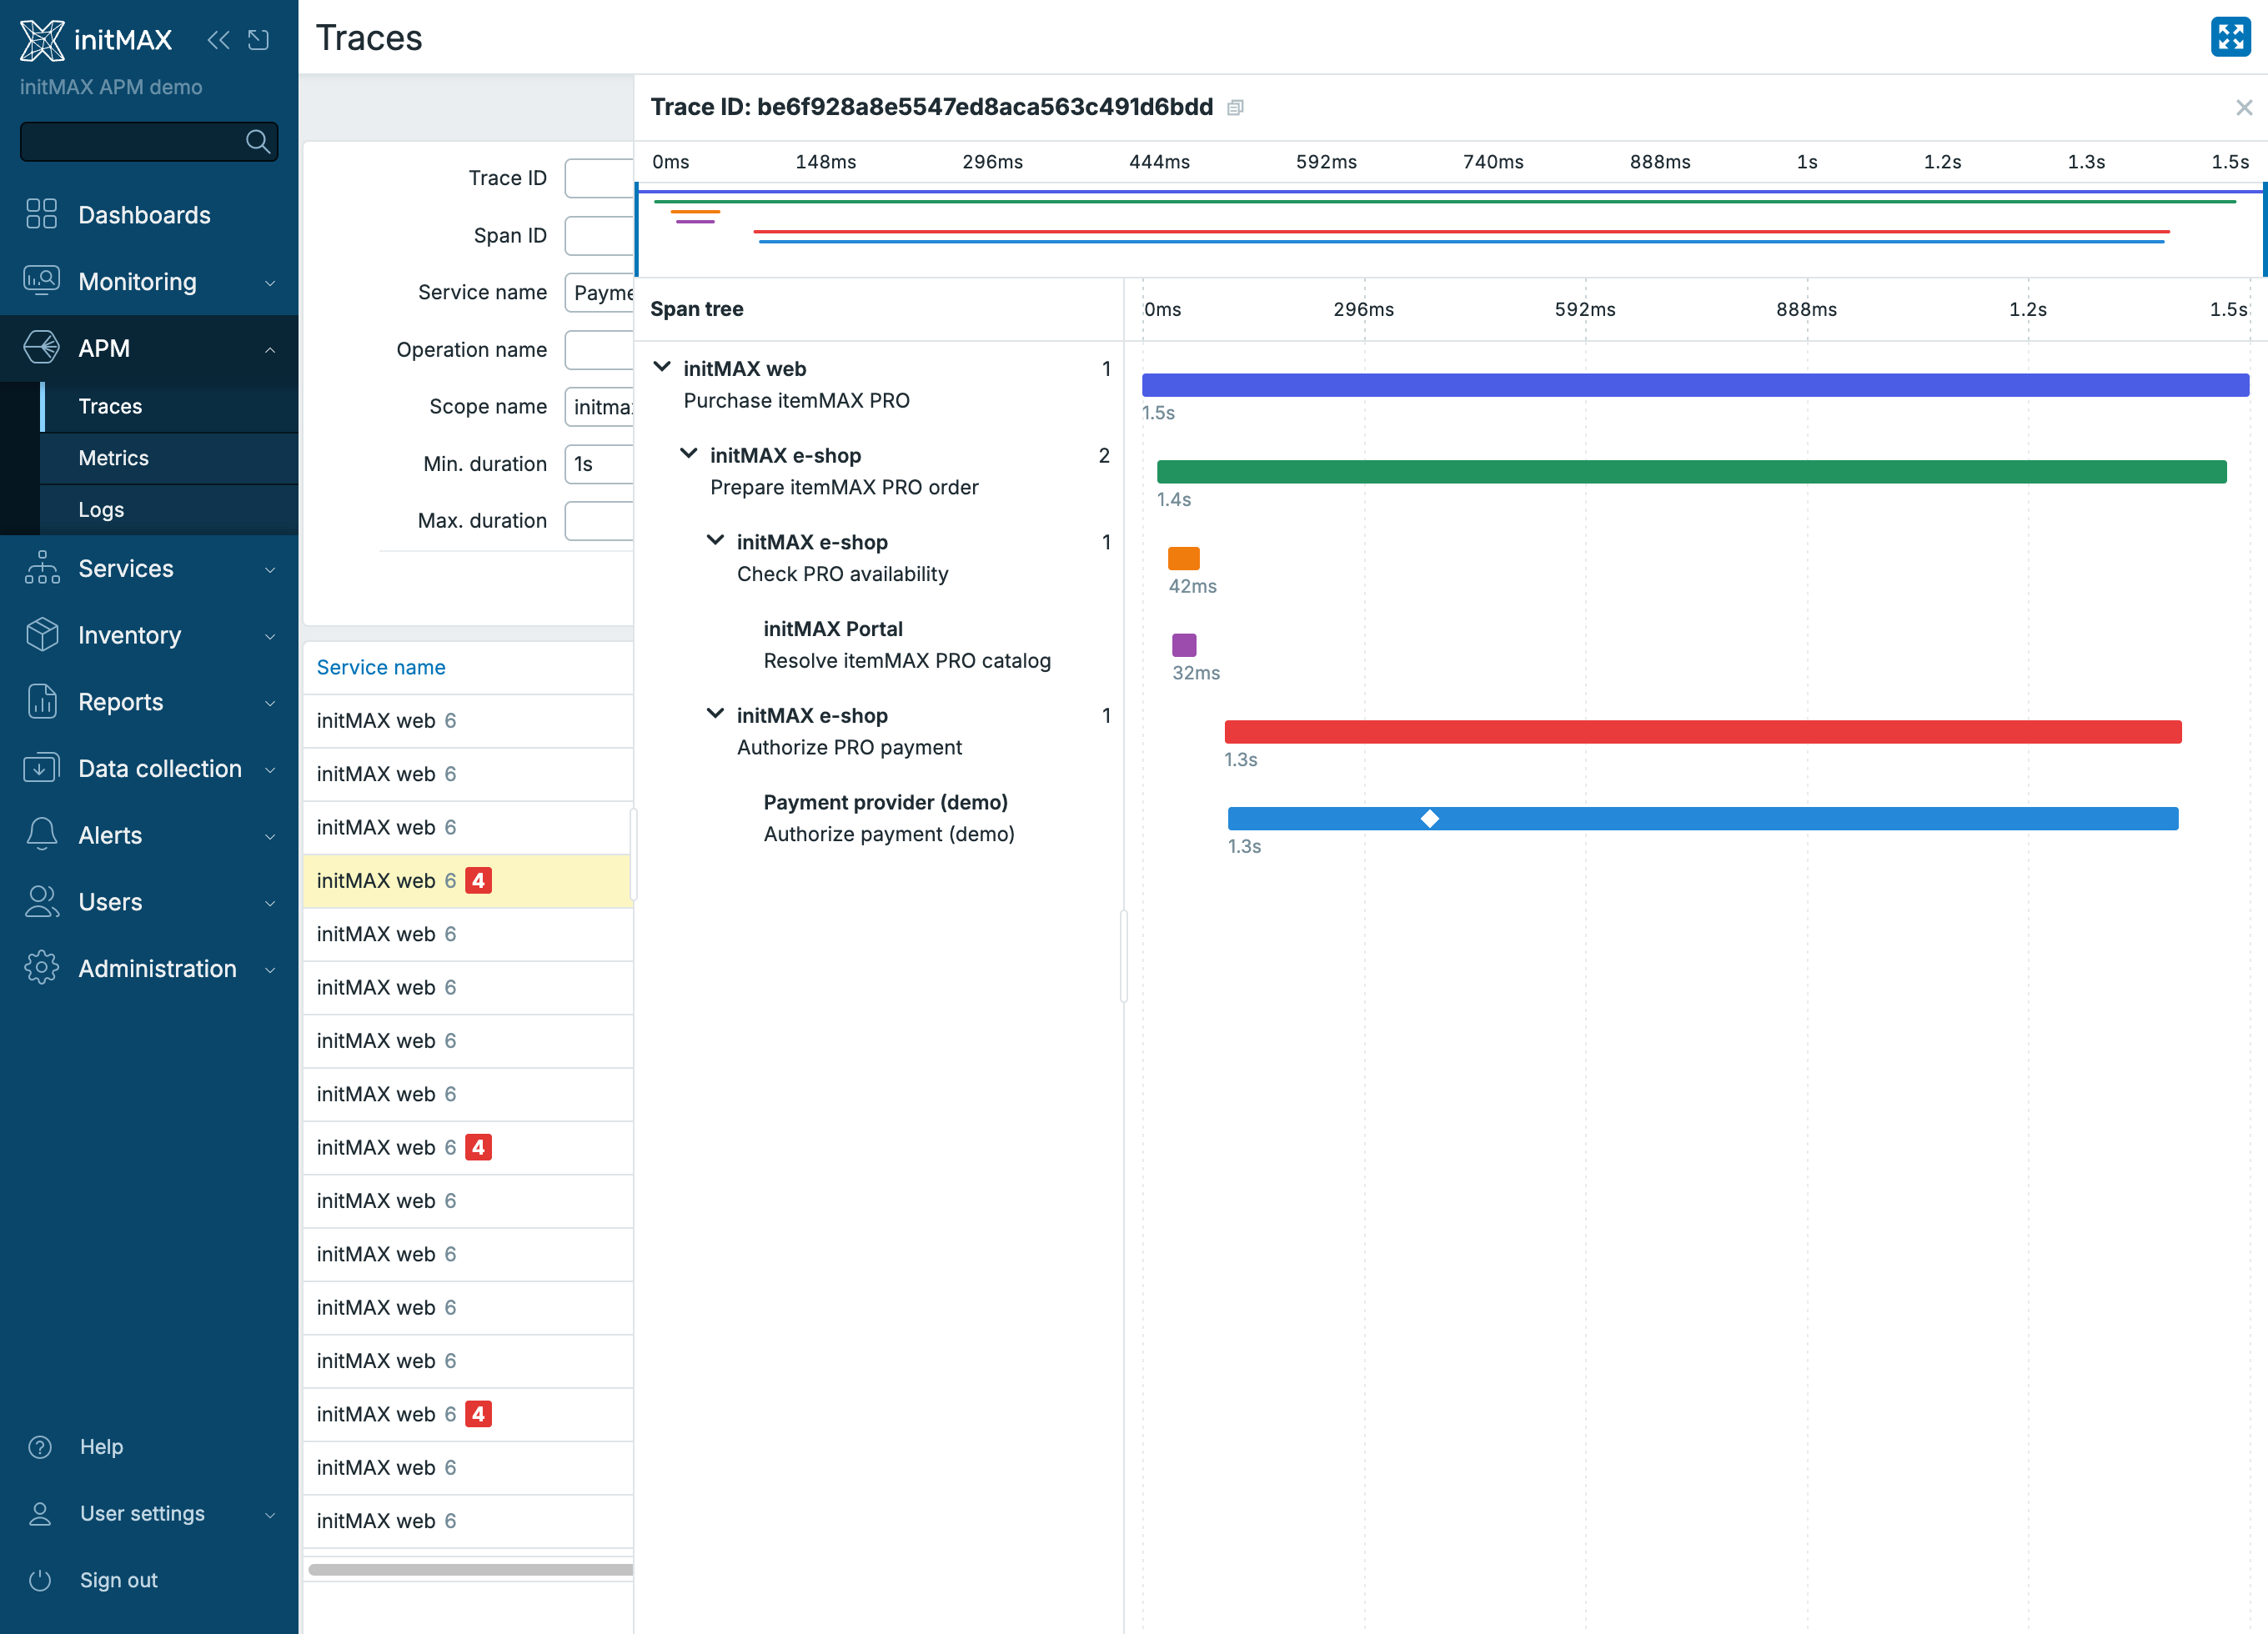
Task: Open the Traces submenu item
Action: pos(169,406)
